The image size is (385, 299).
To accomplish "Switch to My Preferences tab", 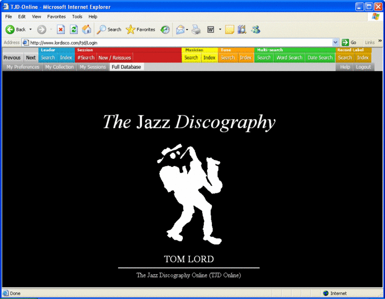I will [x=23, y=67].
